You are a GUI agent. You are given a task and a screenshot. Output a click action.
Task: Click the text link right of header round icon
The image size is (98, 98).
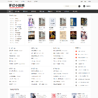click(88, 6)
